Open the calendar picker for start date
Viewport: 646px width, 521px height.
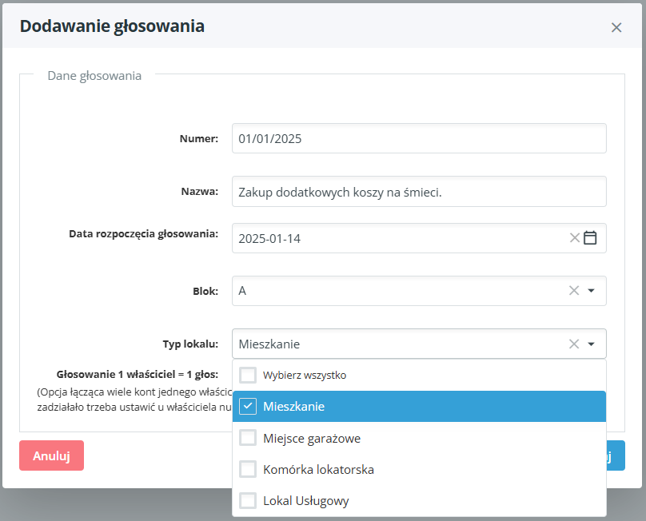[591, 238]
